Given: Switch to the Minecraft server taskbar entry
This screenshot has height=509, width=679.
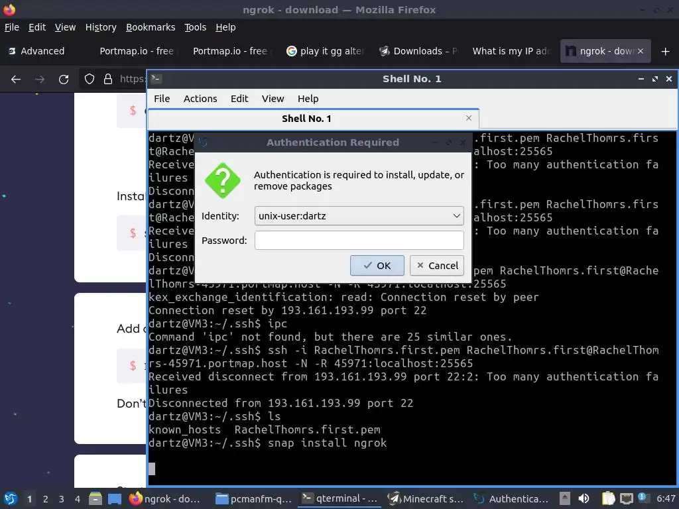Looking at the screenshot, I should [425, 498].
